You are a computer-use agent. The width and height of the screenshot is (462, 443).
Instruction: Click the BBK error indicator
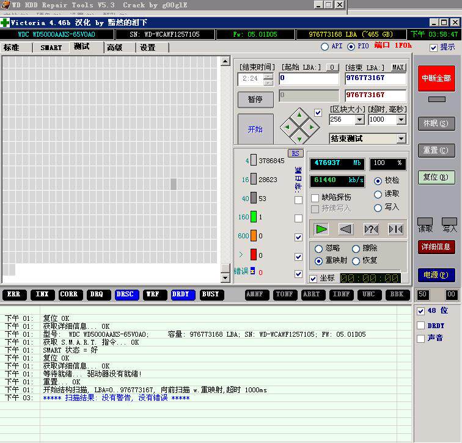[x=397, y=295]
